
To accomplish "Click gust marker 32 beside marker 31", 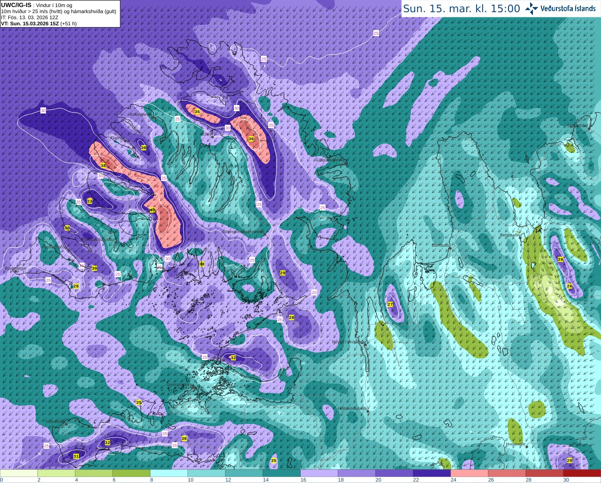I will point(108,443).
